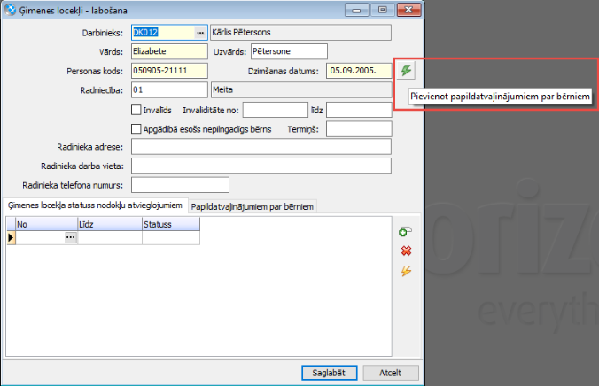Image resolution: width=599 pixels, height=386 pixels.
Task: Click the app icon in the title bar
Action: pyautogui.click(x=11, y=10)
